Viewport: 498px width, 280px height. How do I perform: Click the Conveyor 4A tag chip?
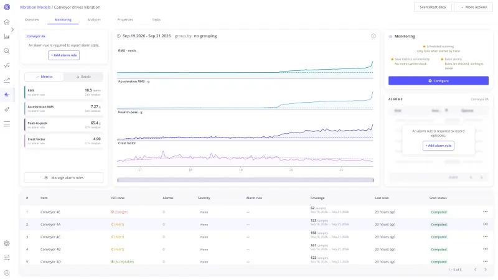coord(36,36)
